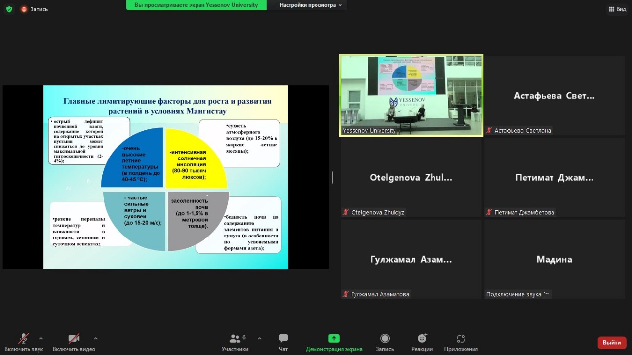The width and height of the screenshot is (632, 355).
Task: Select the Мадина participant tile
Action: (554, 259)
